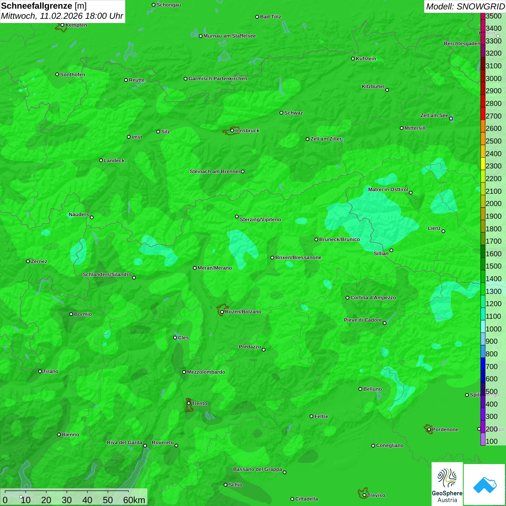Screen dimensions: 506x506
Task: Click the Belluno location dot
Action: [x=360, y=389]
